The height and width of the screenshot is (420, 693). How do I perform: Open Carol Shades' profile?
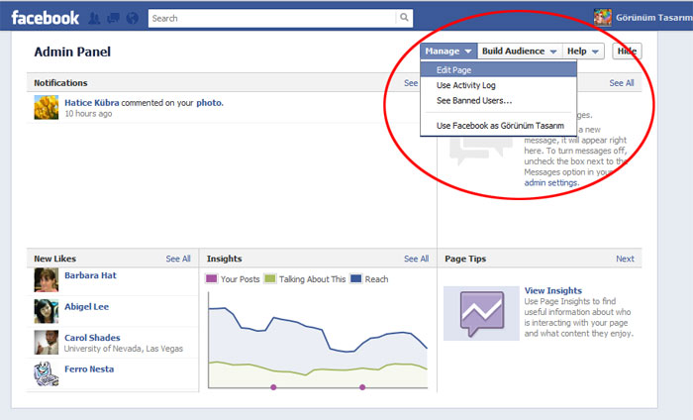pyautogui.click(x=92, y=338)
